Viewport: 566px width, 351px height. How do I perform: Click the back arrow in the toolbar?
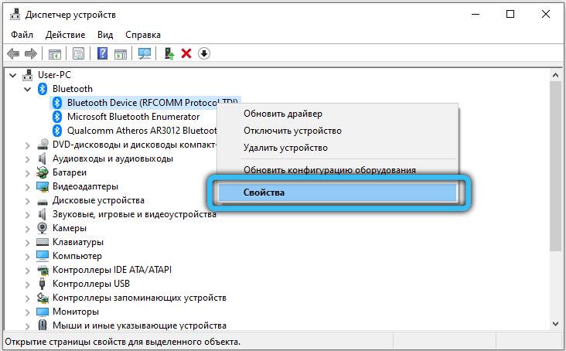coord(13,53)
